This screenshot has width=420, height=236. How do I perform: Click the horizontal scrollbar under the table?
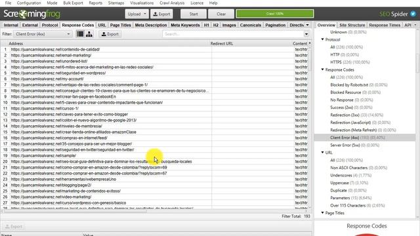[75, 211]
